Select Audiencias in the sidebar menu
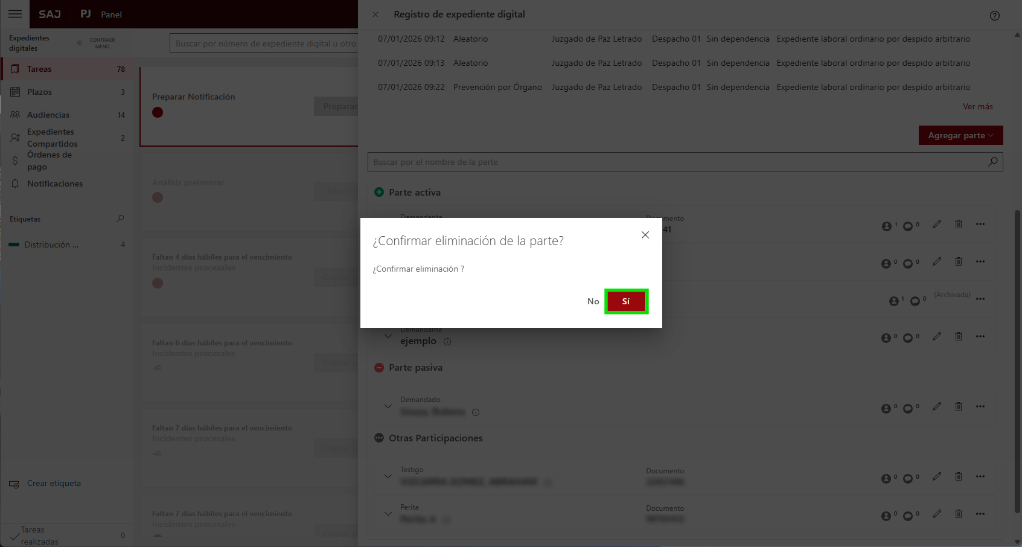This screenshot has width=1022, height=547. 48,115
